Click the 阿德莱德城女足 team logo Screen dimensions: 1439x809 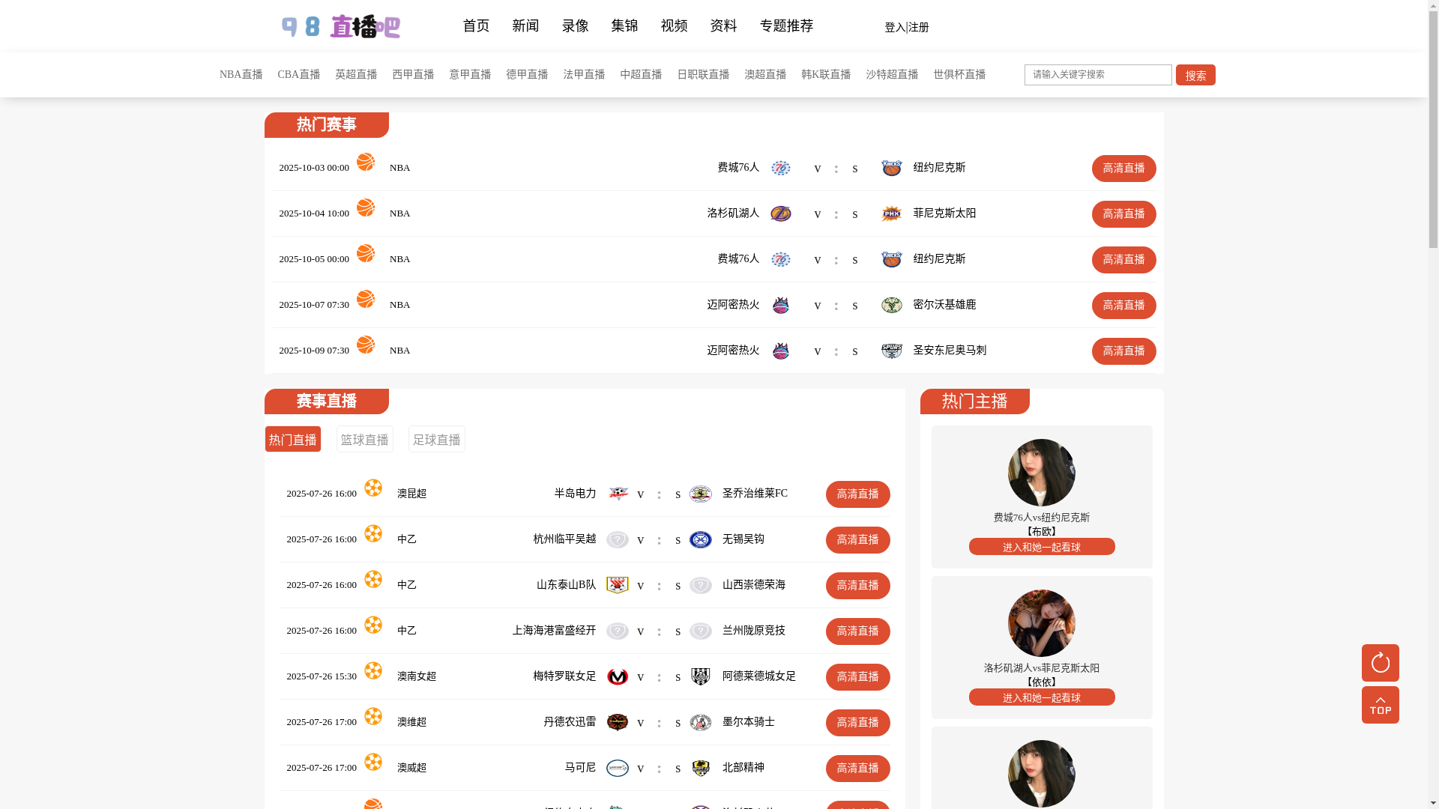click(x=701, y=676)
